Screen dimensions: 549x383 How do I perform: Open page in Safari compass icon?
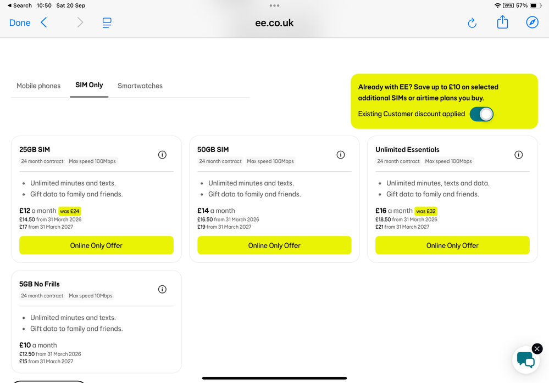532,22
